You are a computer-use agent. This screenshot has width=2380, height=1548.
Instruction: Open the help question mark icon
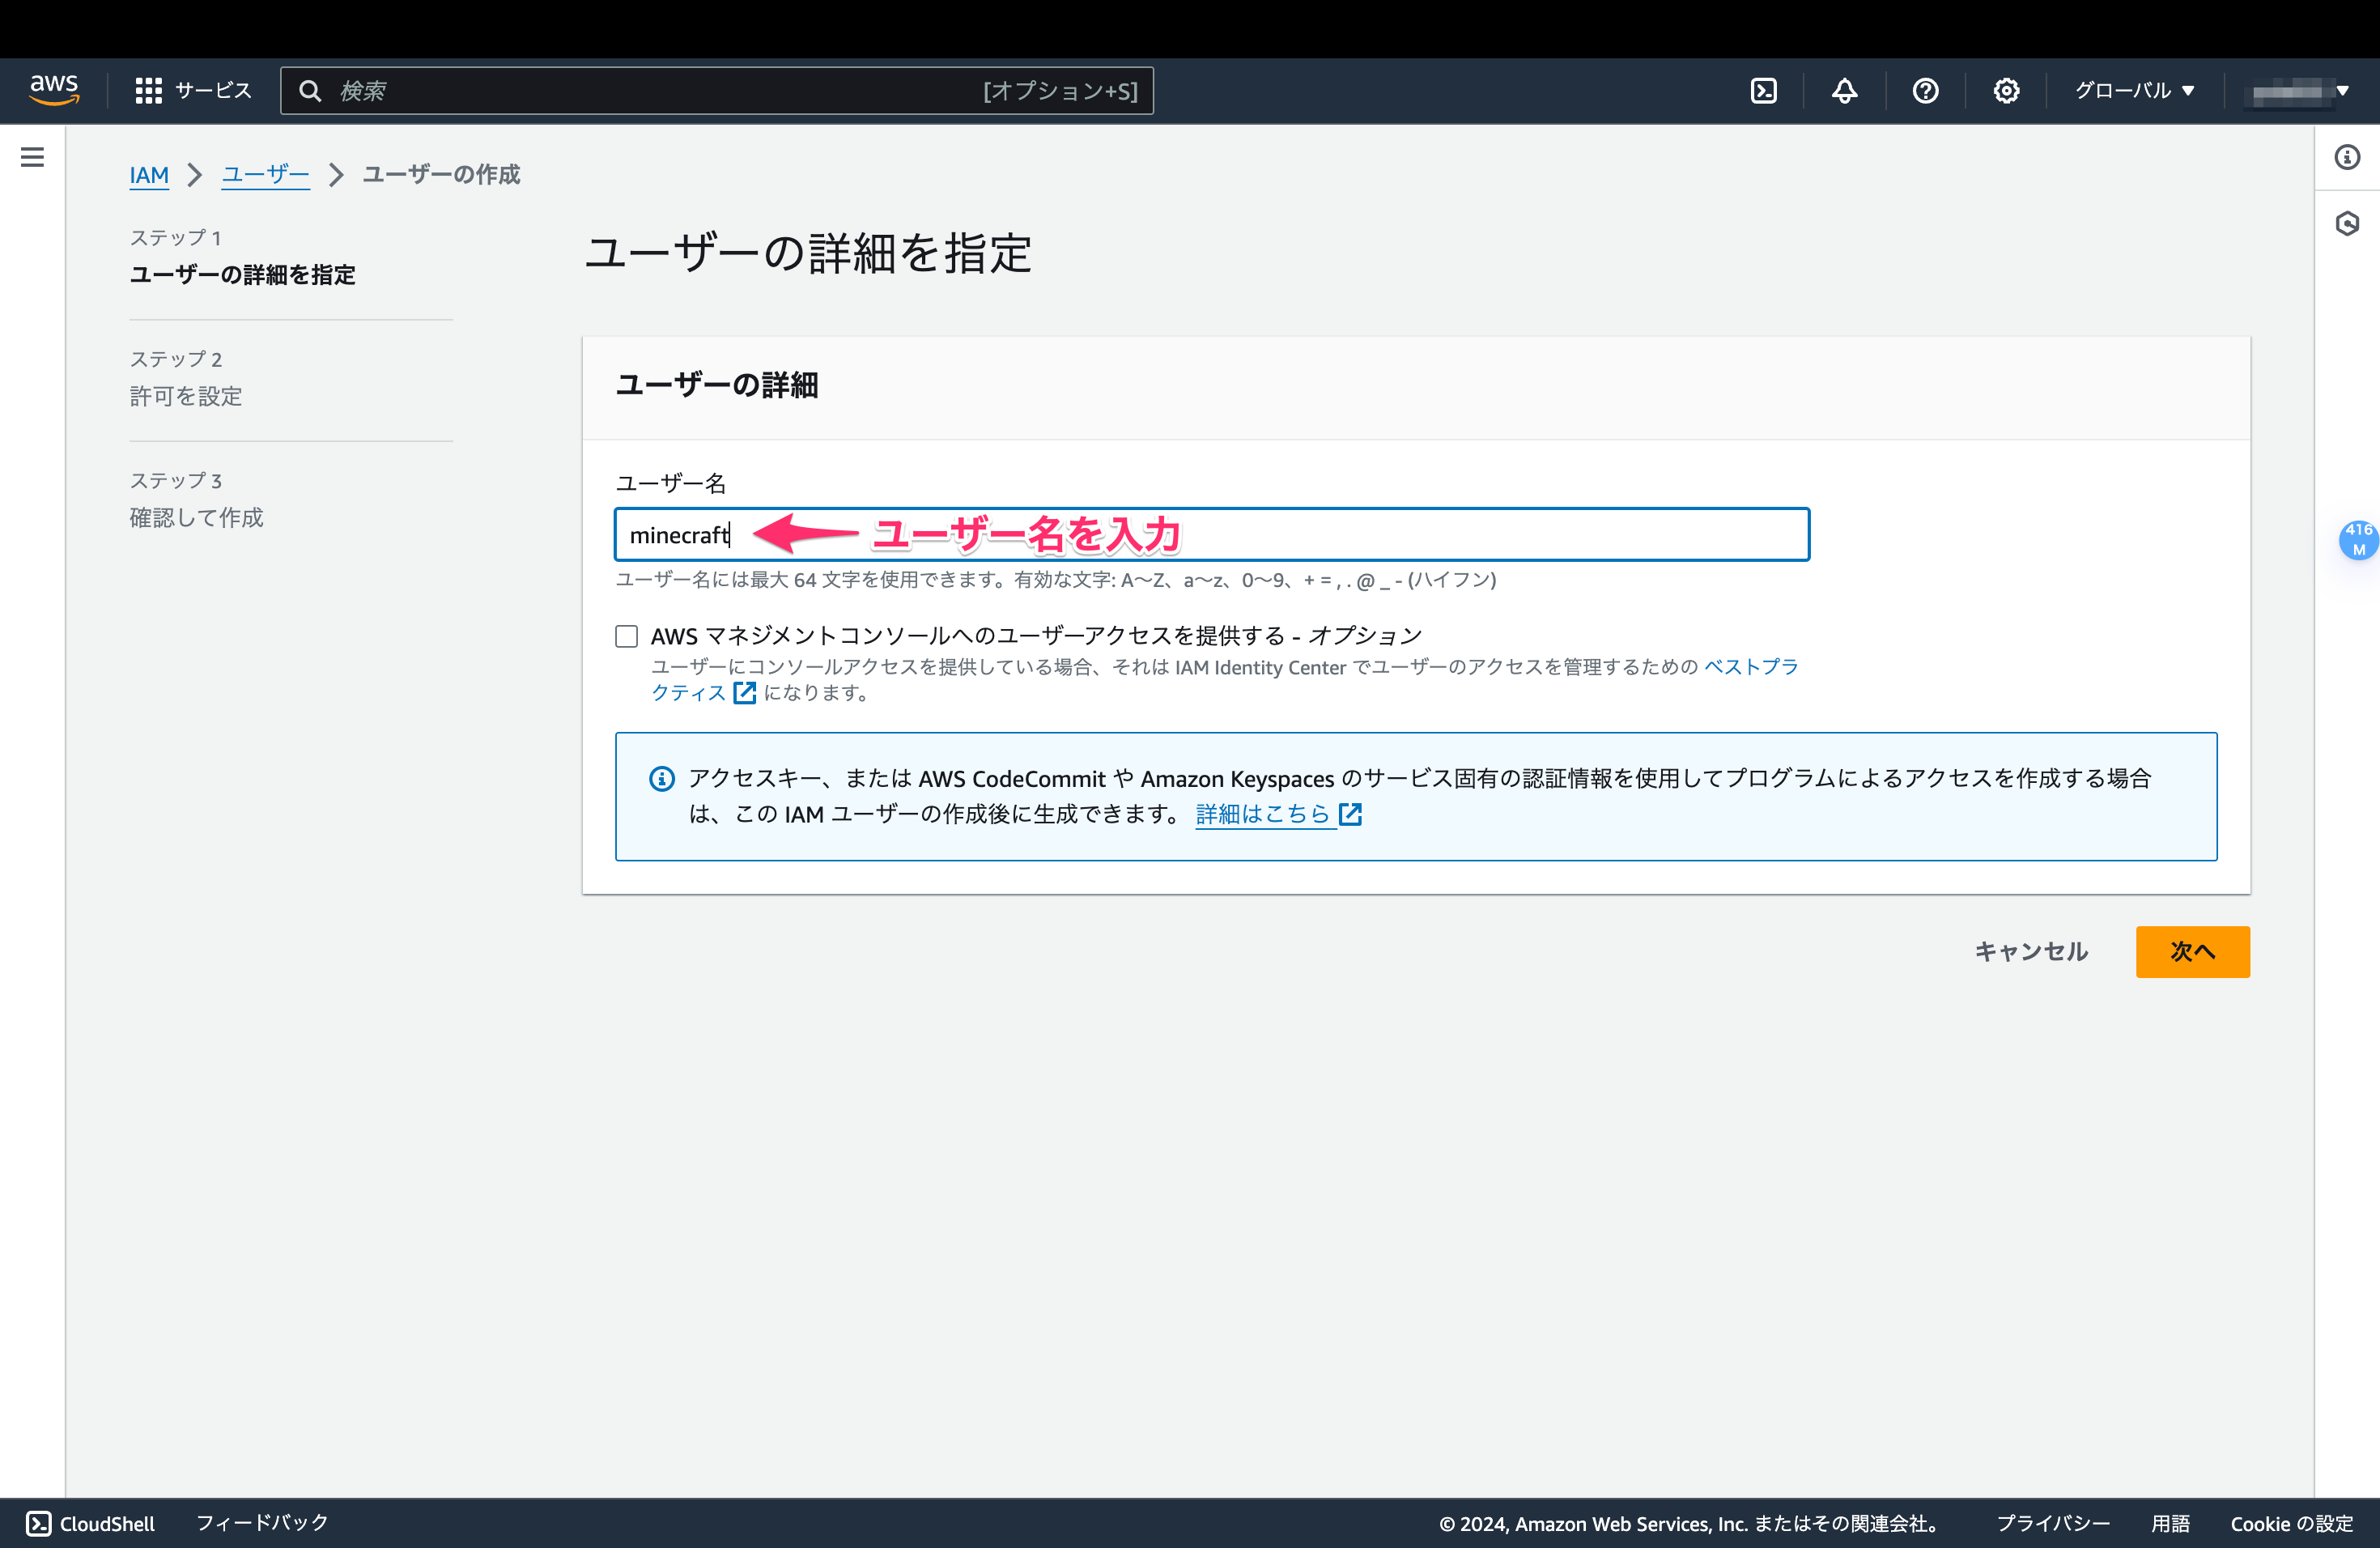1924,90
